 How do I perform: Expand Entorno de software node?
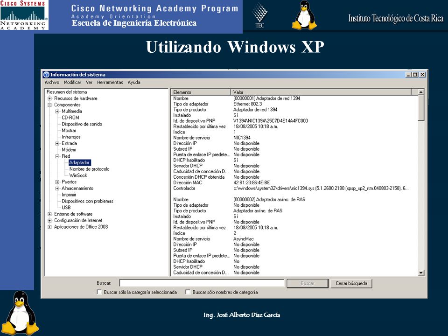50,214
